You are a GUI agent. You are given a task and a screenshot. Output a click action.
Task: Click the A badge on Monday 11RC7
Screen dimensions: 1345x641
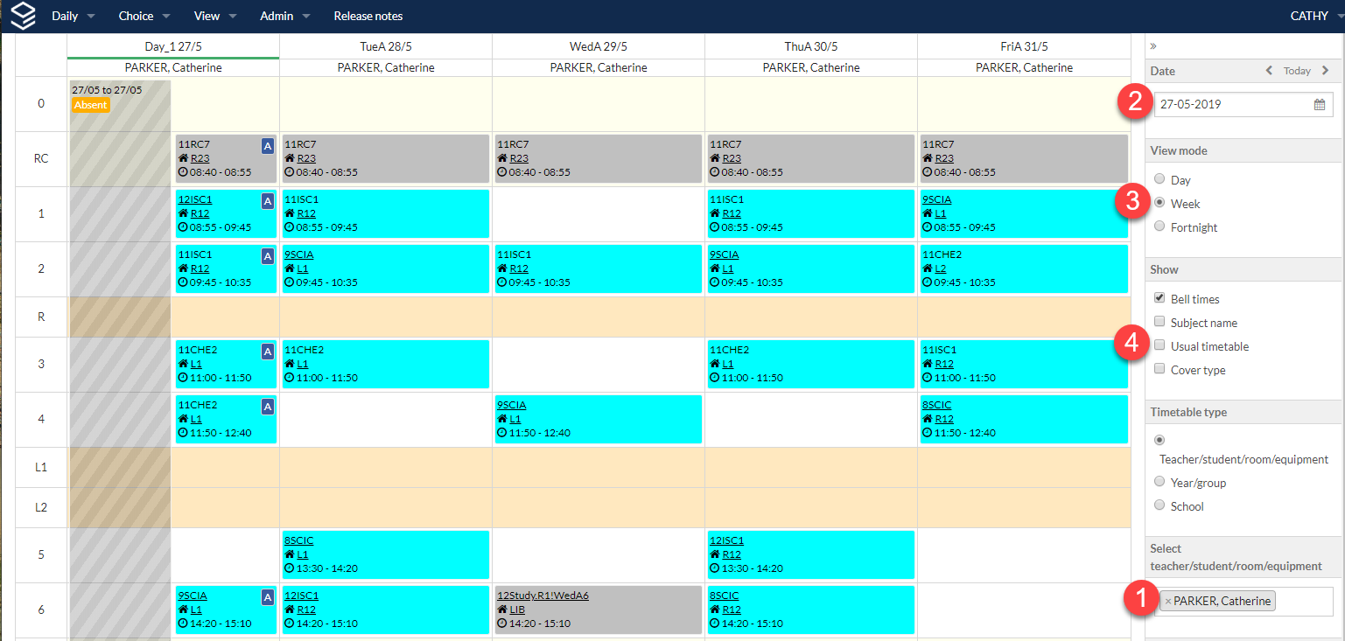pos(268,146)
